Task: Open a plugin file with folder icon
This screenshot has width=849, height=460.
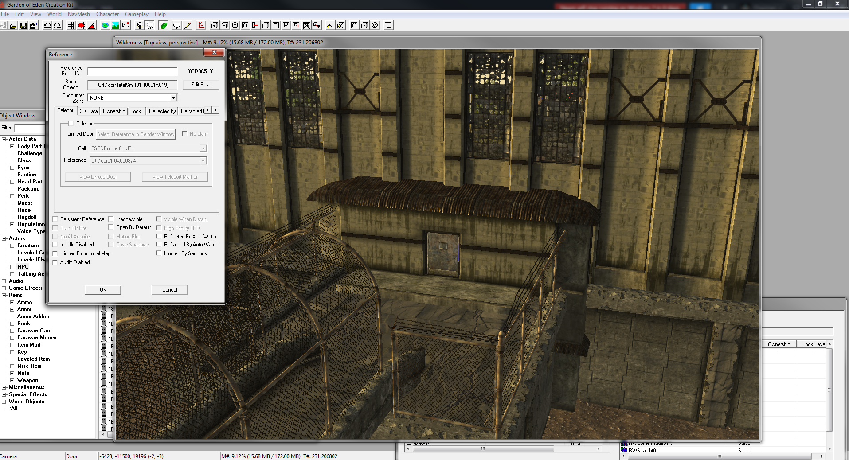Action: pyautogui.click(x=13, y=26)
